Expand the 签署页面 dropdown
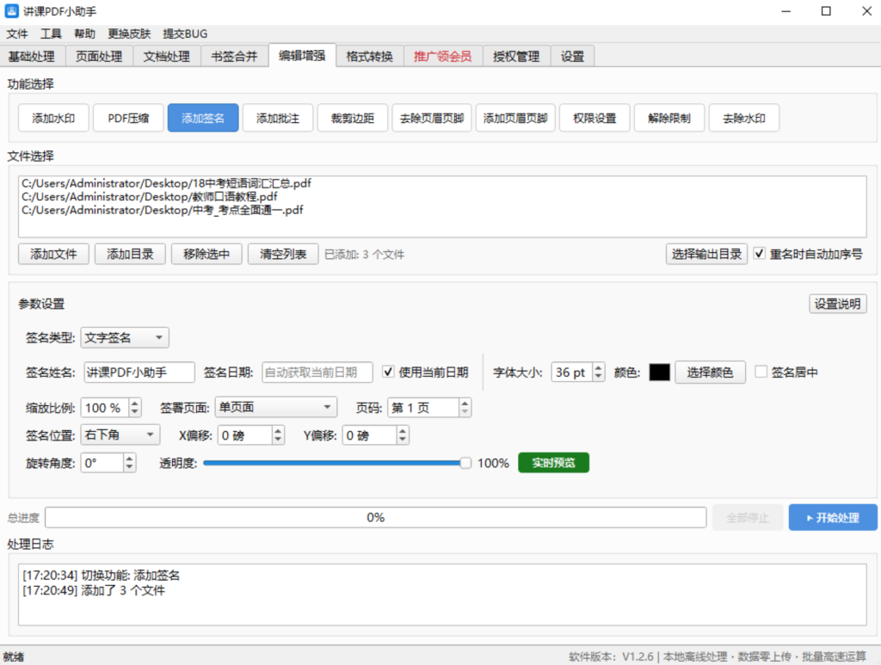The width and height of the screenshot is (881, 665). click(276, 407)
